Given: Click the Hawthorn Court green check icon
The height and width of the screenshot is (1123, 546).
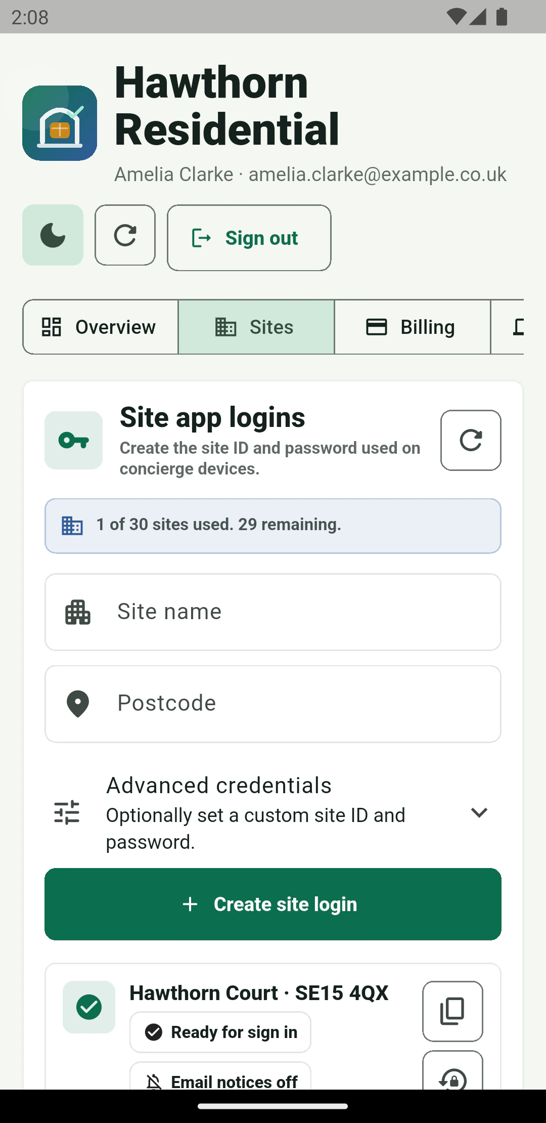Looking at the screenshot, I should [x=89, y=1007].
